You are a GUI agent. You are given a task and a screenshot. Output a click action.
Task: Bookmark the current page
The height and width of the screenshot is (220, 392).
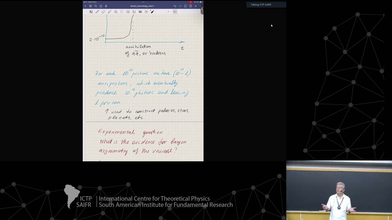pos(185,6)
